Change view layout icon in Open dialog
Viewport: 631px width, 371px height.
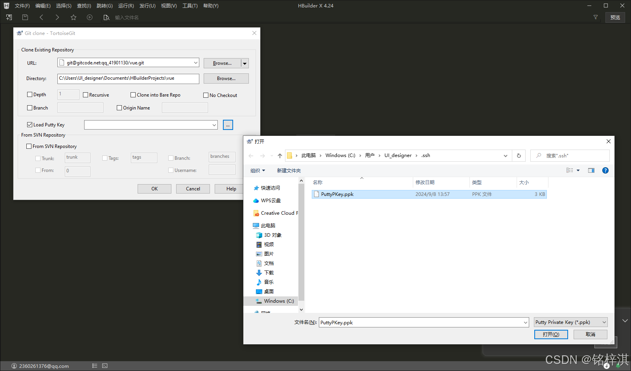[570, 170]
